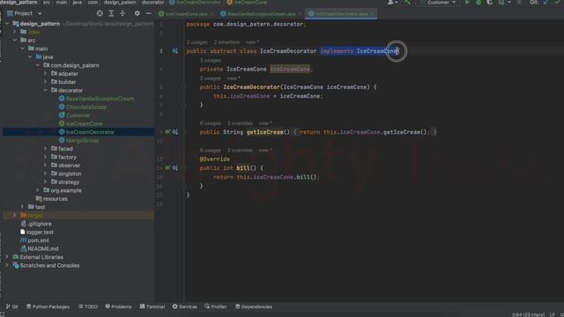Open the Customer run configuration dropdown
The image size is (564, 317).
point(438,3)
